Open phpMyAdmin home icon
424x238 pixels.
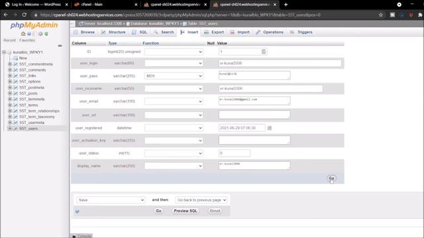[x=23, y=34]
